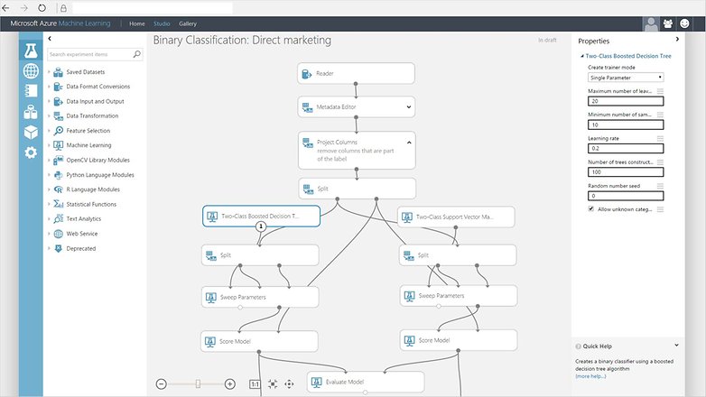This screenshot has width=706, height=397.
Task: Click the community people icon in header
Action: click(x=668, y=23)
